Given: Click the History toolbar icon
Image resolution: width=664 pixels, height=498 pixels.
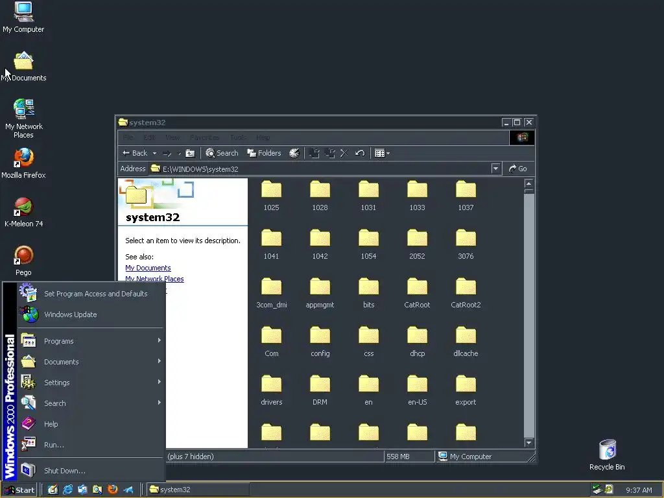Looking at the screenshot, I should [294, 153].
